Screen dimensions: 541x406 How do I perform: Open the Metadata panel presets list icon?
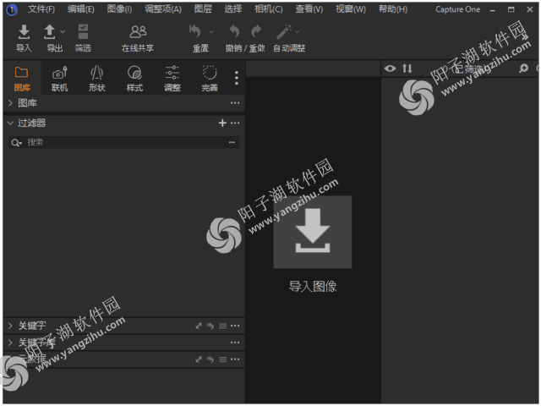pos(223,359)
